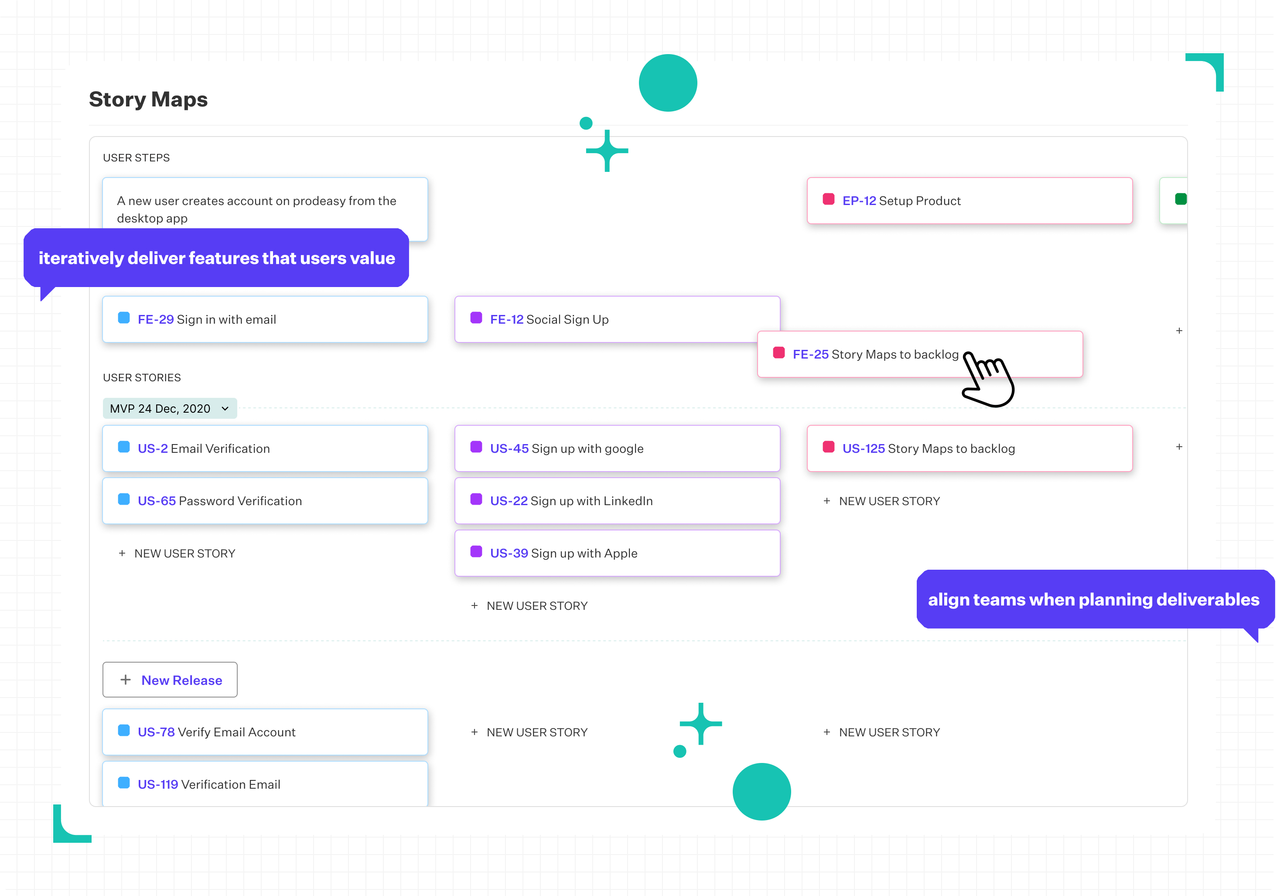Select the US-22 Sign up with LinkedIn story card
This screenshot has width=1277, height=896.
click(x=618, y=500)
